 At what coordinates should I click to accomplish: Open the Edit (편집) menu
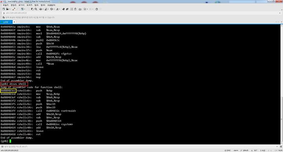pyautogui.click(x=13, y=5)
